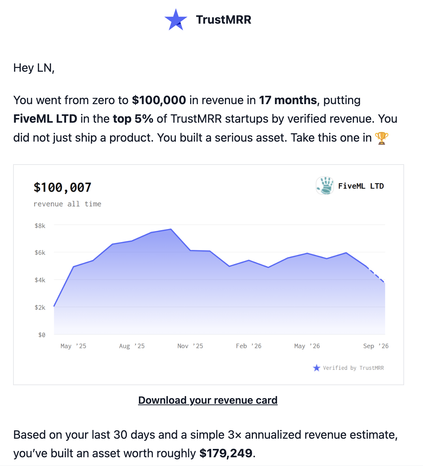
Task: Click the FiveML LTD handprint logo
Action: pos(325,186)
